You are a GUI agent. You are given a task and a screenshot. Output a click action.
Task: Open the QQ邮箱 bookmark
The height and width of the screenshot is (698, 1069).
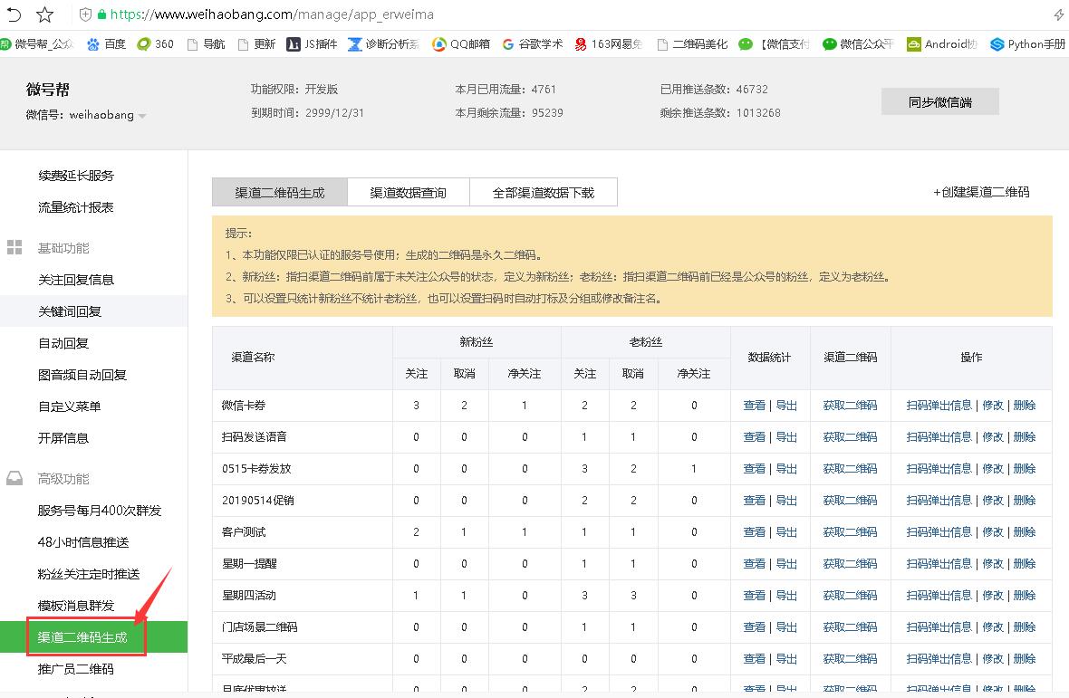pyautogui.click(x=461, y=44)
